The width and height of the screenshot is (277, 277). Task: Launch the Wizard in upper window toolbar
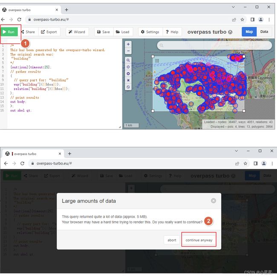pyautogui.click(x=77, y=32)
